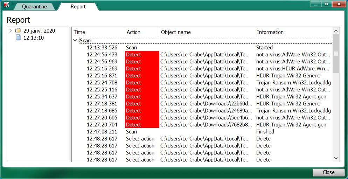Click the red Detect cell at 12:27:18.381
Image resolution: width=348 pixels, height=179 pixels.
click(x=142, y=104)
